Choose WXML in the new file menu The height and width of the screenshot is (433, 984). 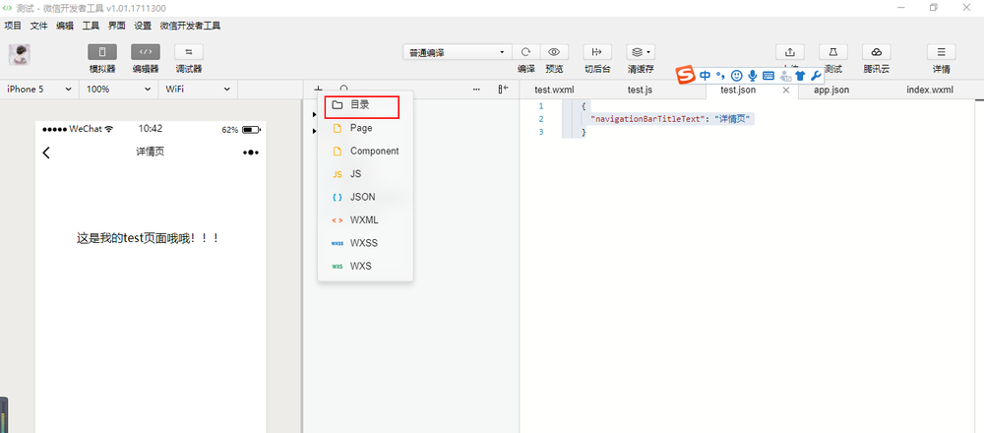363,220
